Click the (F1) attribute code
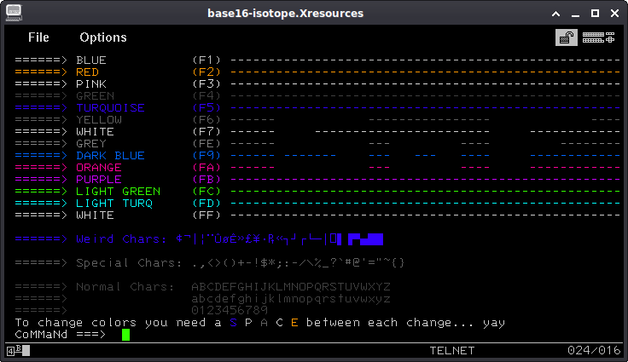This screenshot has height=362, width=628. pos(206,60)
